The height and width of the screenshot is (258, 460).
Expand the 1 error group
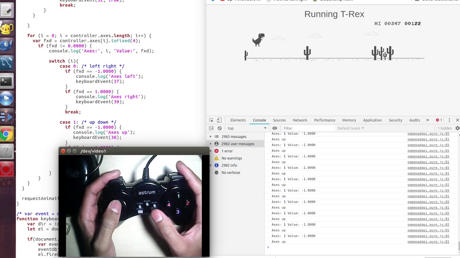coord(211,151)
